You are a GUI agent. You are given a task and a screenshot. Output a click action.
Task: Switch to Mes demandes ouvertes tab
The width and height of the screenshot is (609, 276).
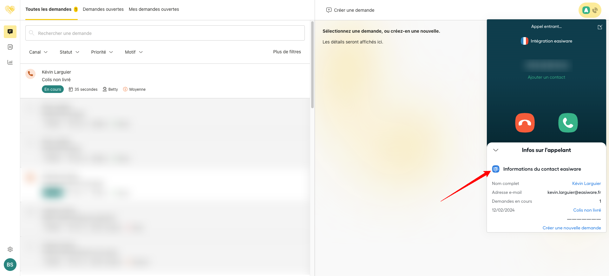(x=154, y=9)
